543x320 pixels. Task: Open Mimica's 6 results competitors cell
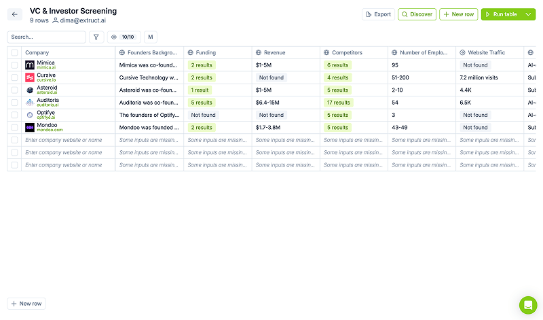337,65
